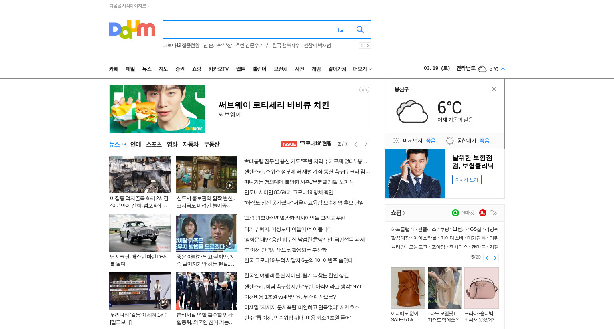The height and width of the screenshot is (329, 614).
Task: Collapse the weather panel with the up chevron
Action: tap(503, 69)
